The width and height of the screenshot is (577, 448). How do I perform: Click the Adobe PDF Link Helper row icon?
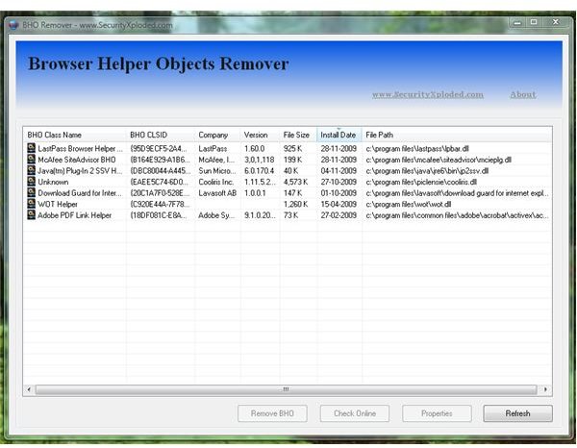pyautogui.click(x=32, y=214)
